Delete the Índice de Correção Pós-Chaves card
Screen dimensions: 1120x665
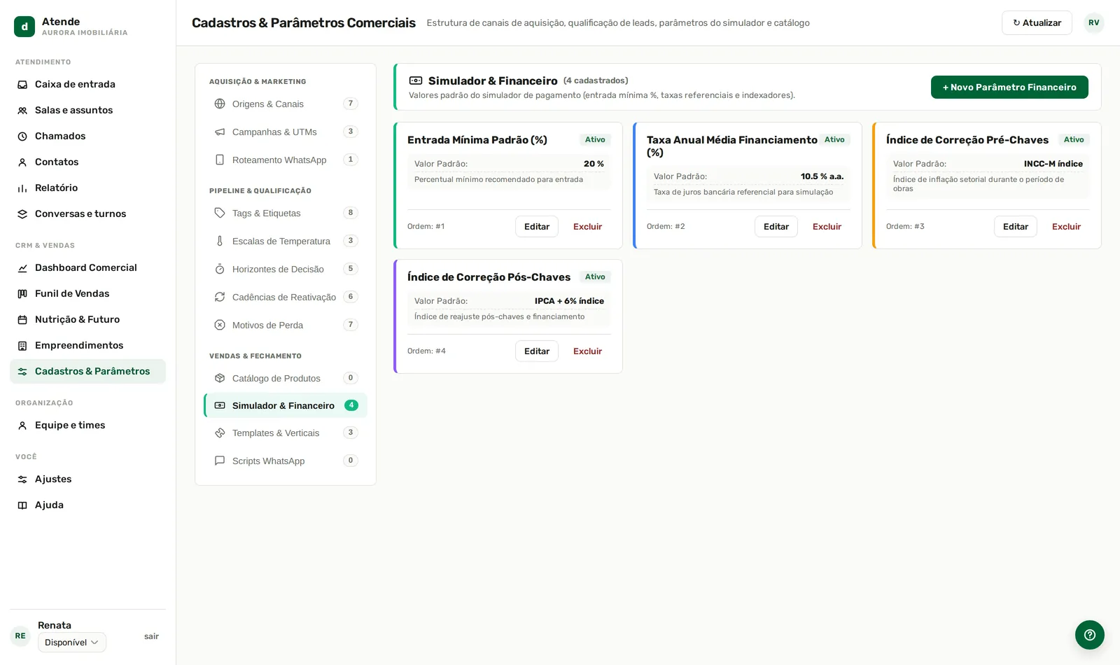coord(587,351)
